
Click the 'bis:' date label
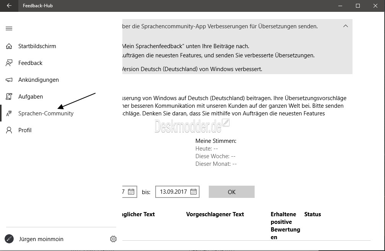pos(146,192)
